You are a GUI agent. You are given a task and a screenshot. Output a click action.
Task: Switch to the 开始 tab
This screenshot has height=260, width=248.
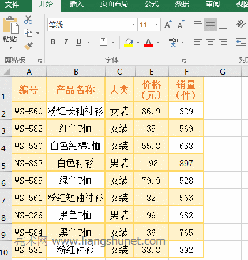46,4
